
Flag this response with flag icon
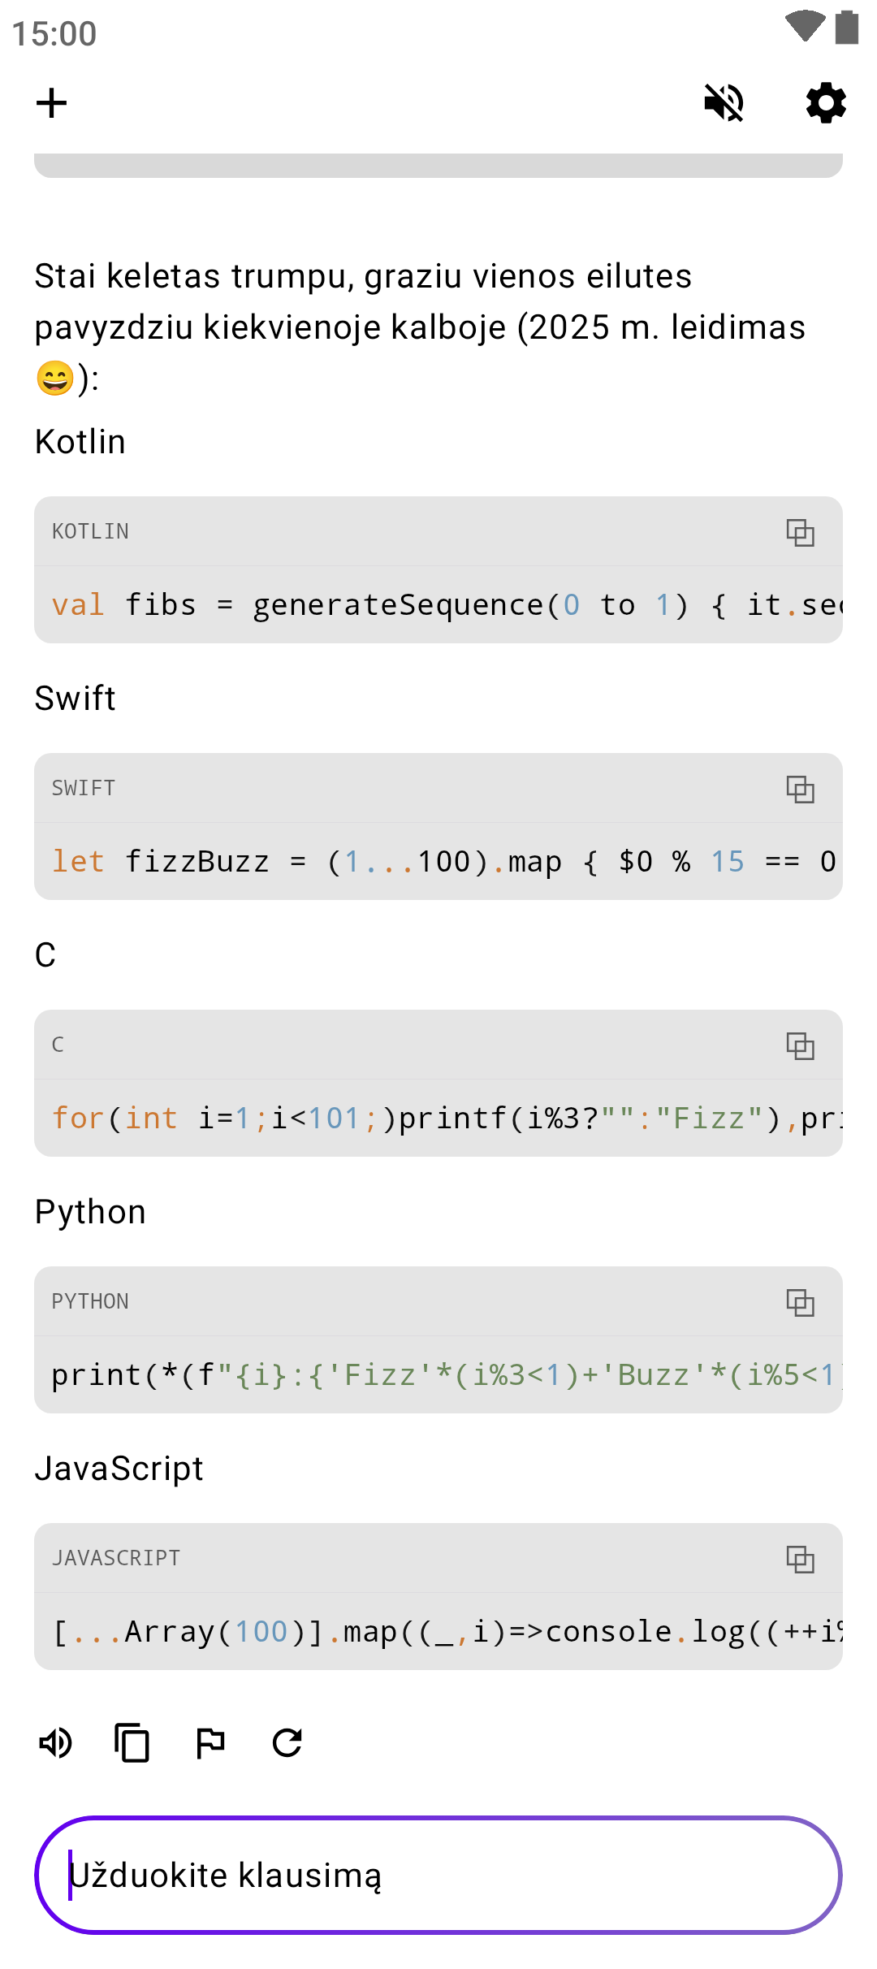point(210,1742)
